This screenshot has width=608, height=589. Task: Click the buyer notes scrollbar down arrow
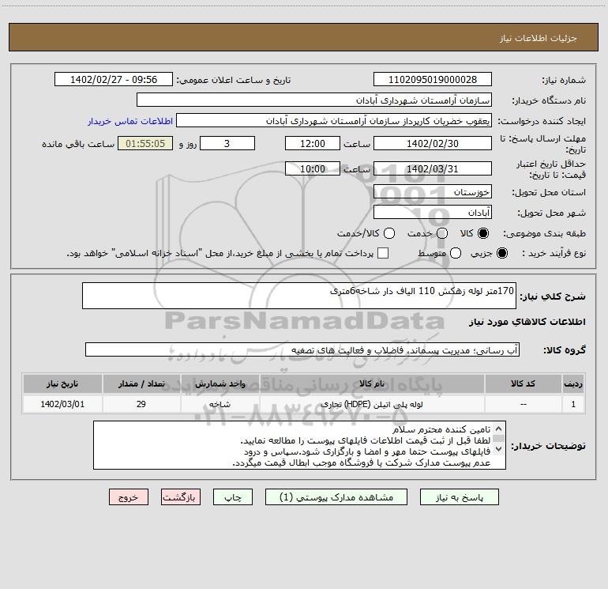[499, 449]
